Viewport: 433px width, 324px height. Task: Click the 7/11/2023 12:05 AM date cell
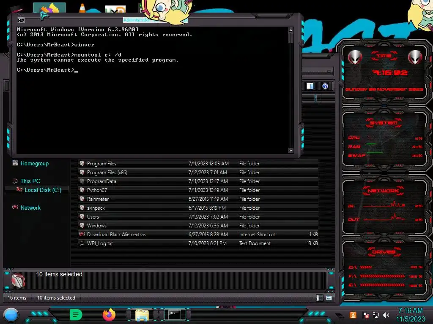(208, 163)
